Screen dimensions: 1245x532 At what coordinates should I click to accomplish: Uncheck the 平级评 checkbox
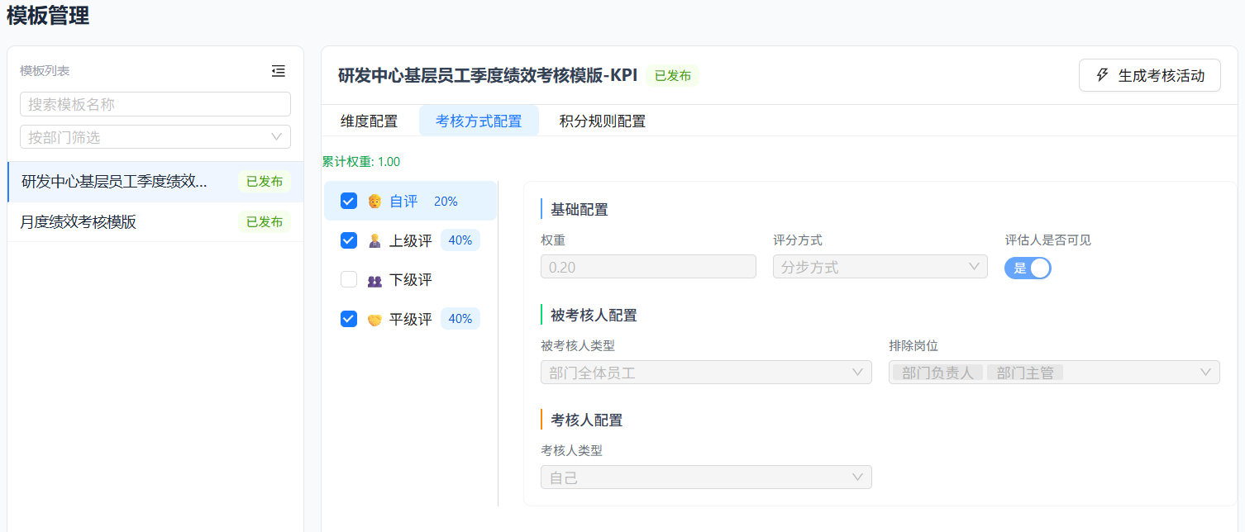349,319
